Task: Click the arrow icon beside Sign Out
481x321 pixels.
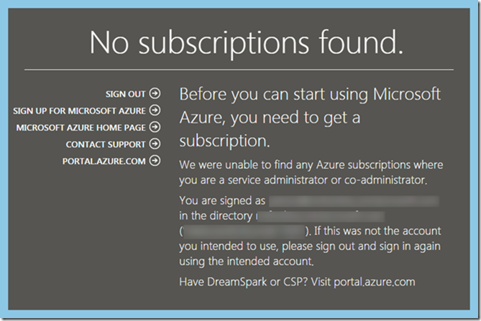Action: (x=155, y=93)
